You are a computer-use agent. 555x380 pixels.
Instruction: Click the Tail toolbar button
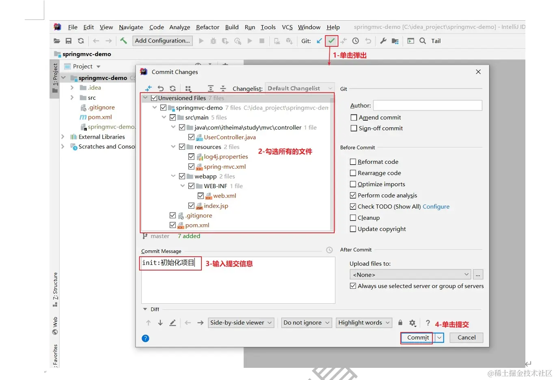[436, 41]
